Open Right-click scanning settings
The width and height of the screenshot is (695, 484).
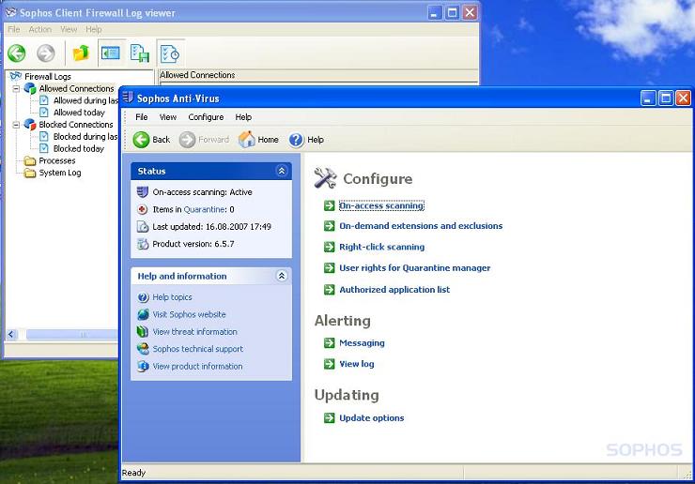(381, 247)
